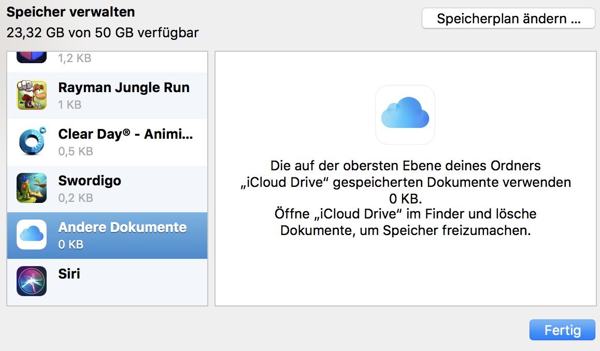Click the Clear Day app icon
The width and height of the screenshot is (600, 351).
[32, 141]
